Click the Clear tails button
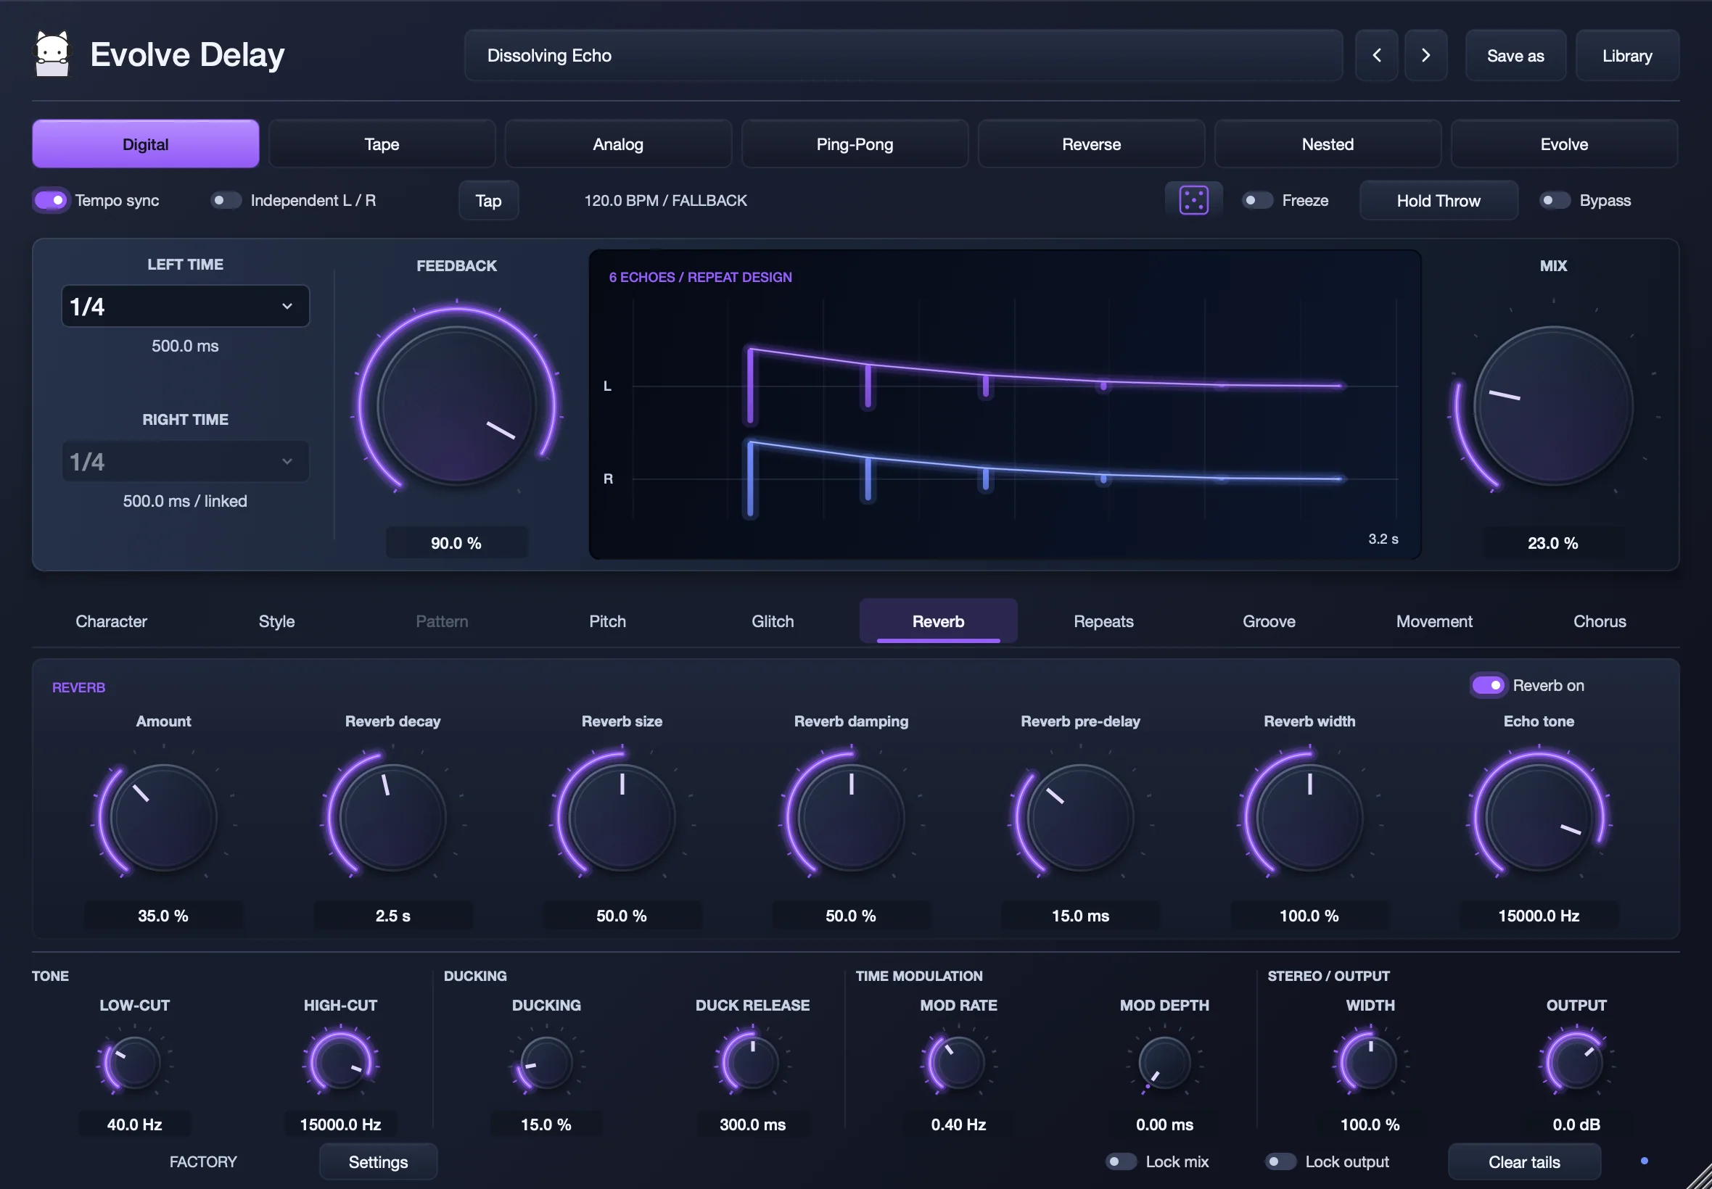This screenshot has height=1189, width=1712. pyautogui.click(x=1523, y=1161)
